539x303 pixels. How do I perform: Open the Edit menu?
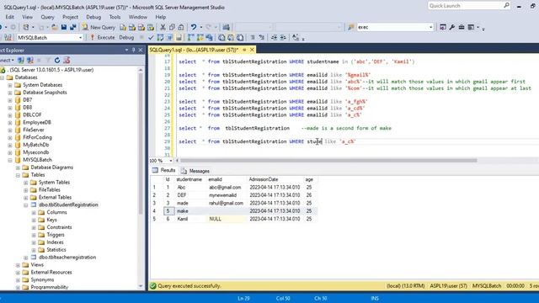[x=9, y=17]
